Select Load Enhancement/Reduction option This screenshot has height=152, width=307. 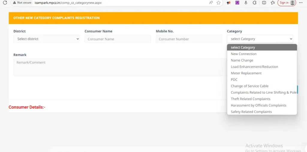(x=262, y=67)
